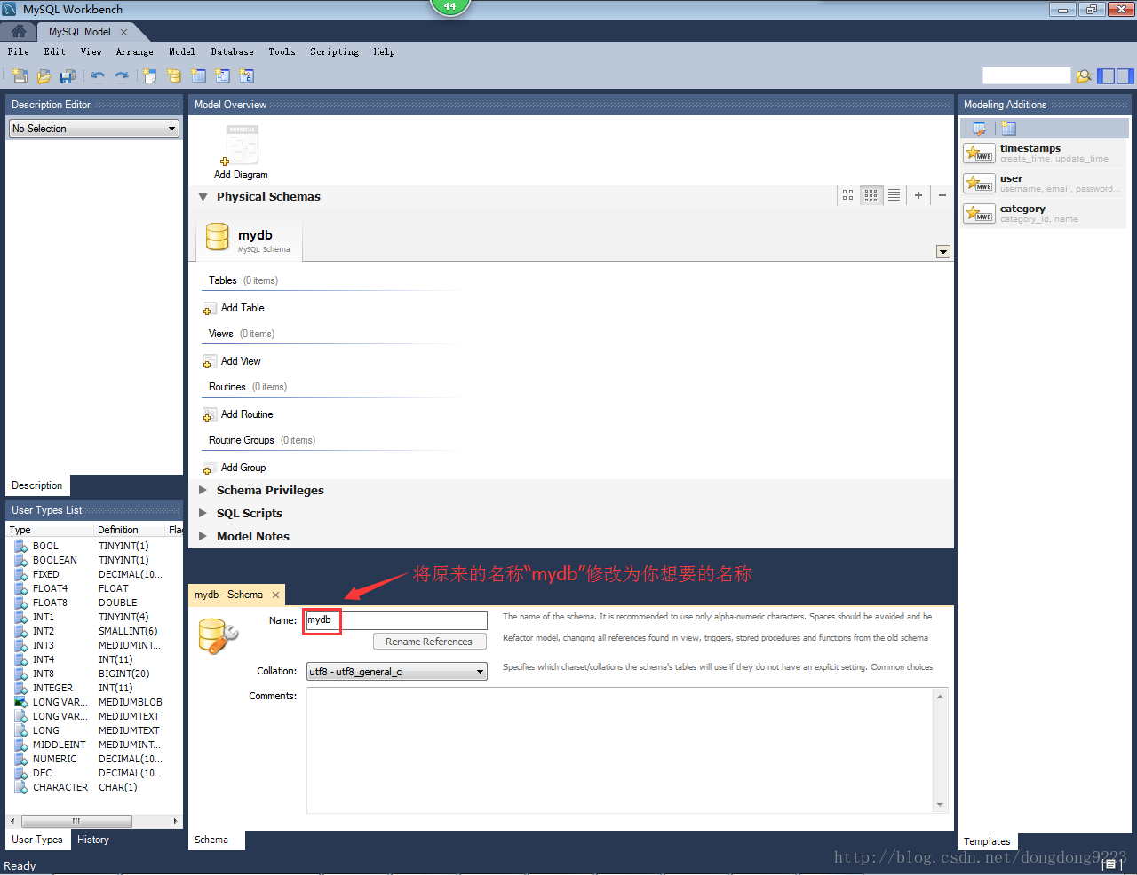Click the Comments scrollbar down arrow

point(940,805)
